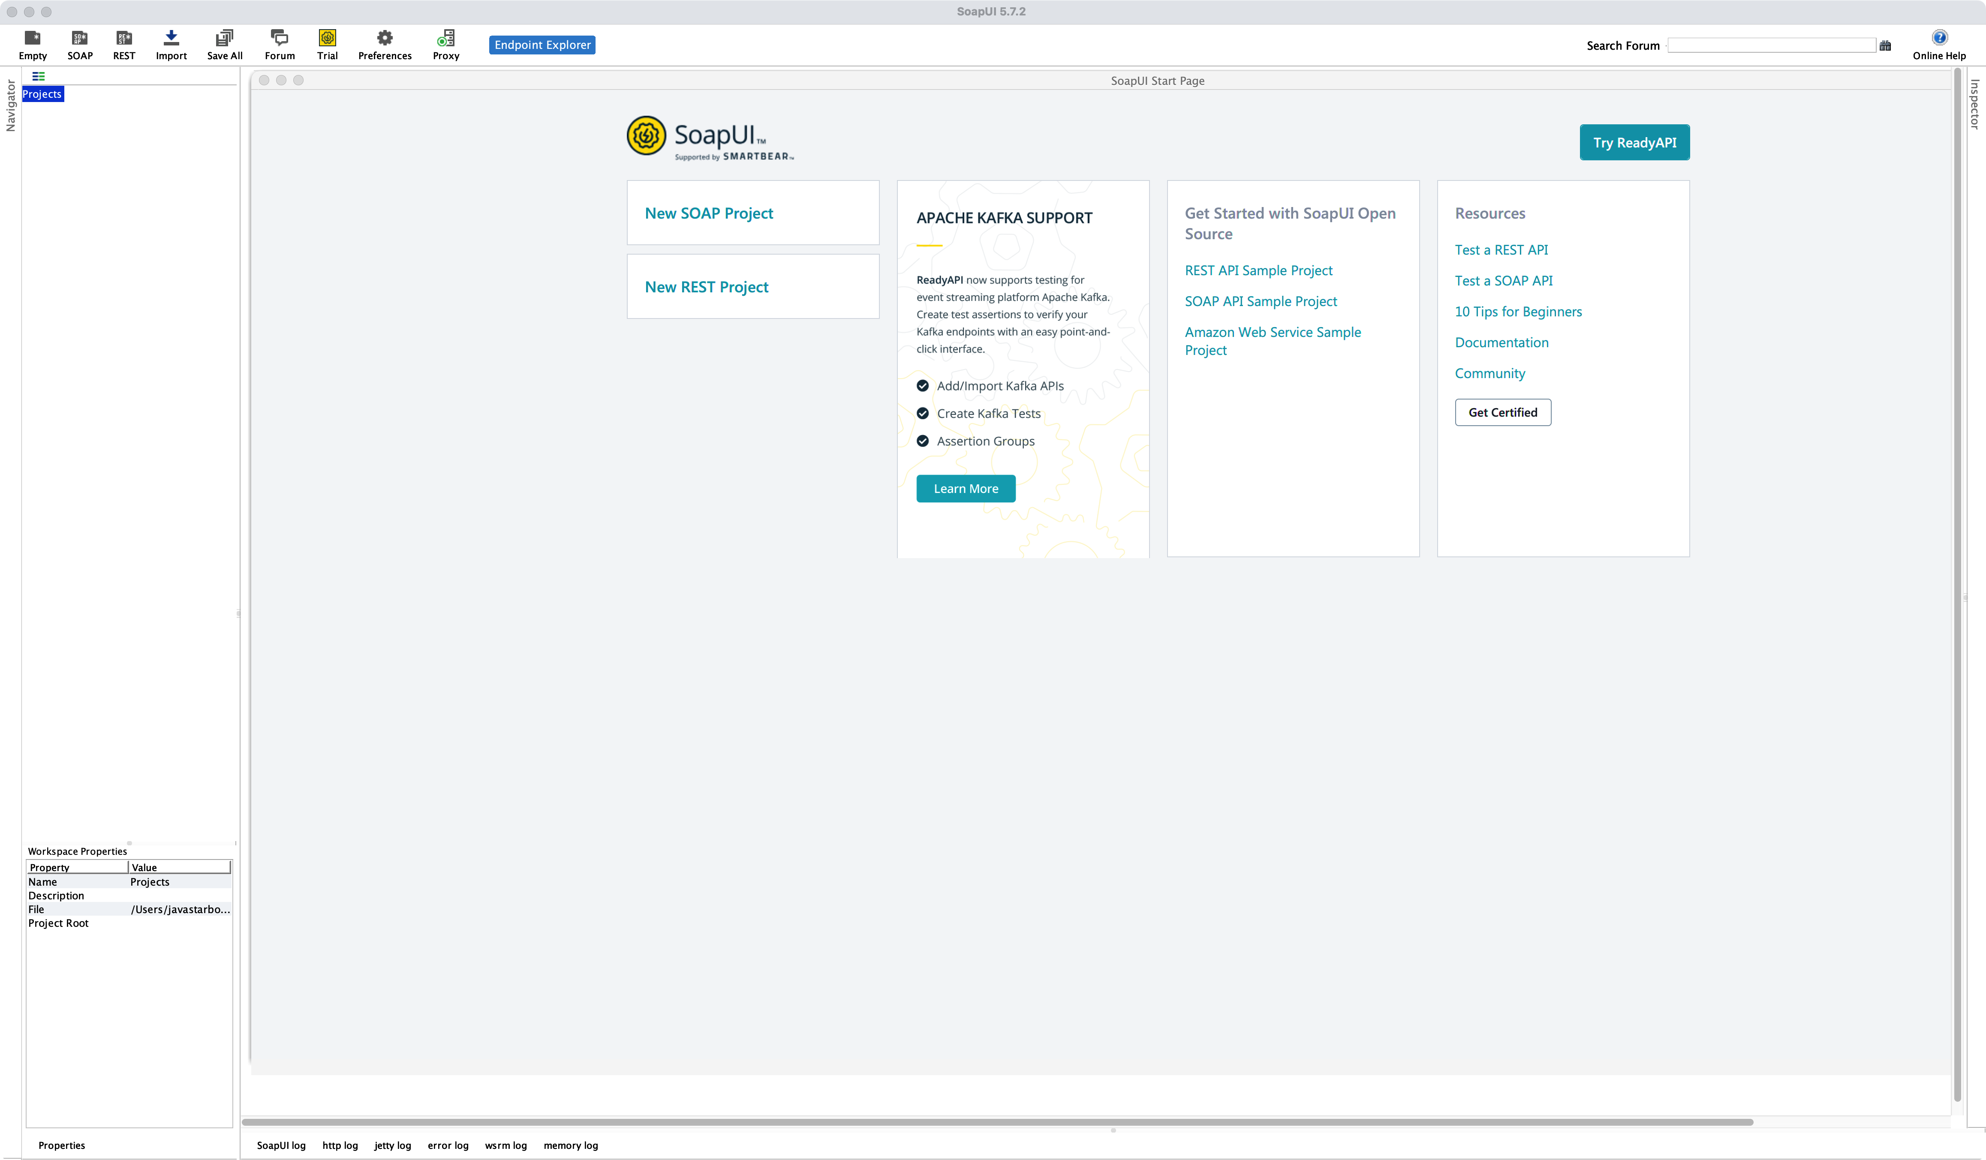This screenshot has height=1160, width=1986.
Task: Close the SoapUI Start Page internal window
Action: (x=264, y=81)
